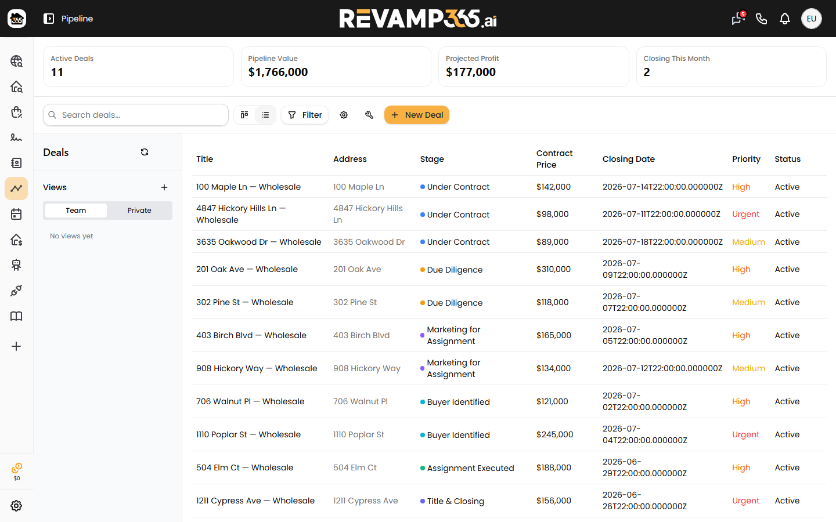The width and height of the screenshot is (836, 522).
Task: Click the '908 Hickory Way' address cell
Action: [x=367, y=368]
